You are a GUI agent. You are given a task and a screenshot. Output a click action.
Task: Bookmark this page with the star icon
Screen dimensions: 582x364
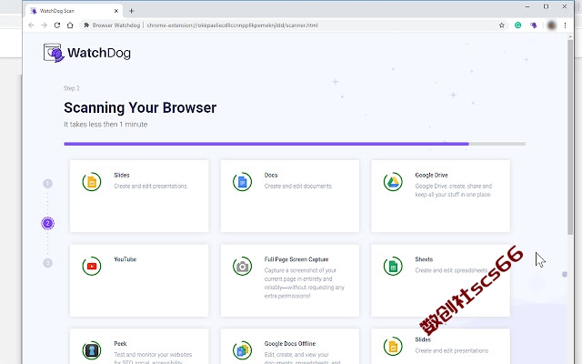502,25
